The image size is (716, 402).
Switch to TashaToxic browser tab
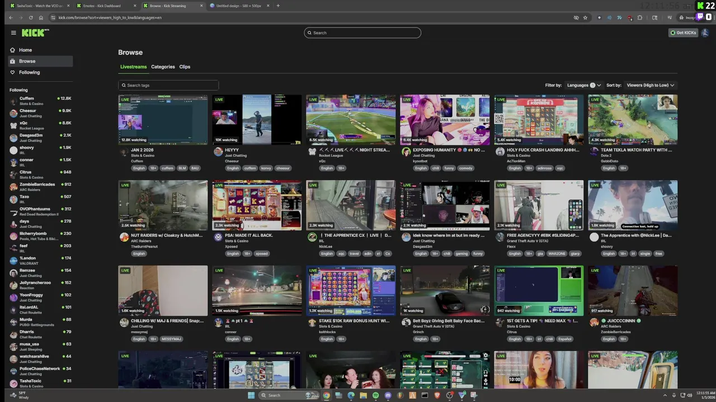pyautogui.click(x=40, y=6)
